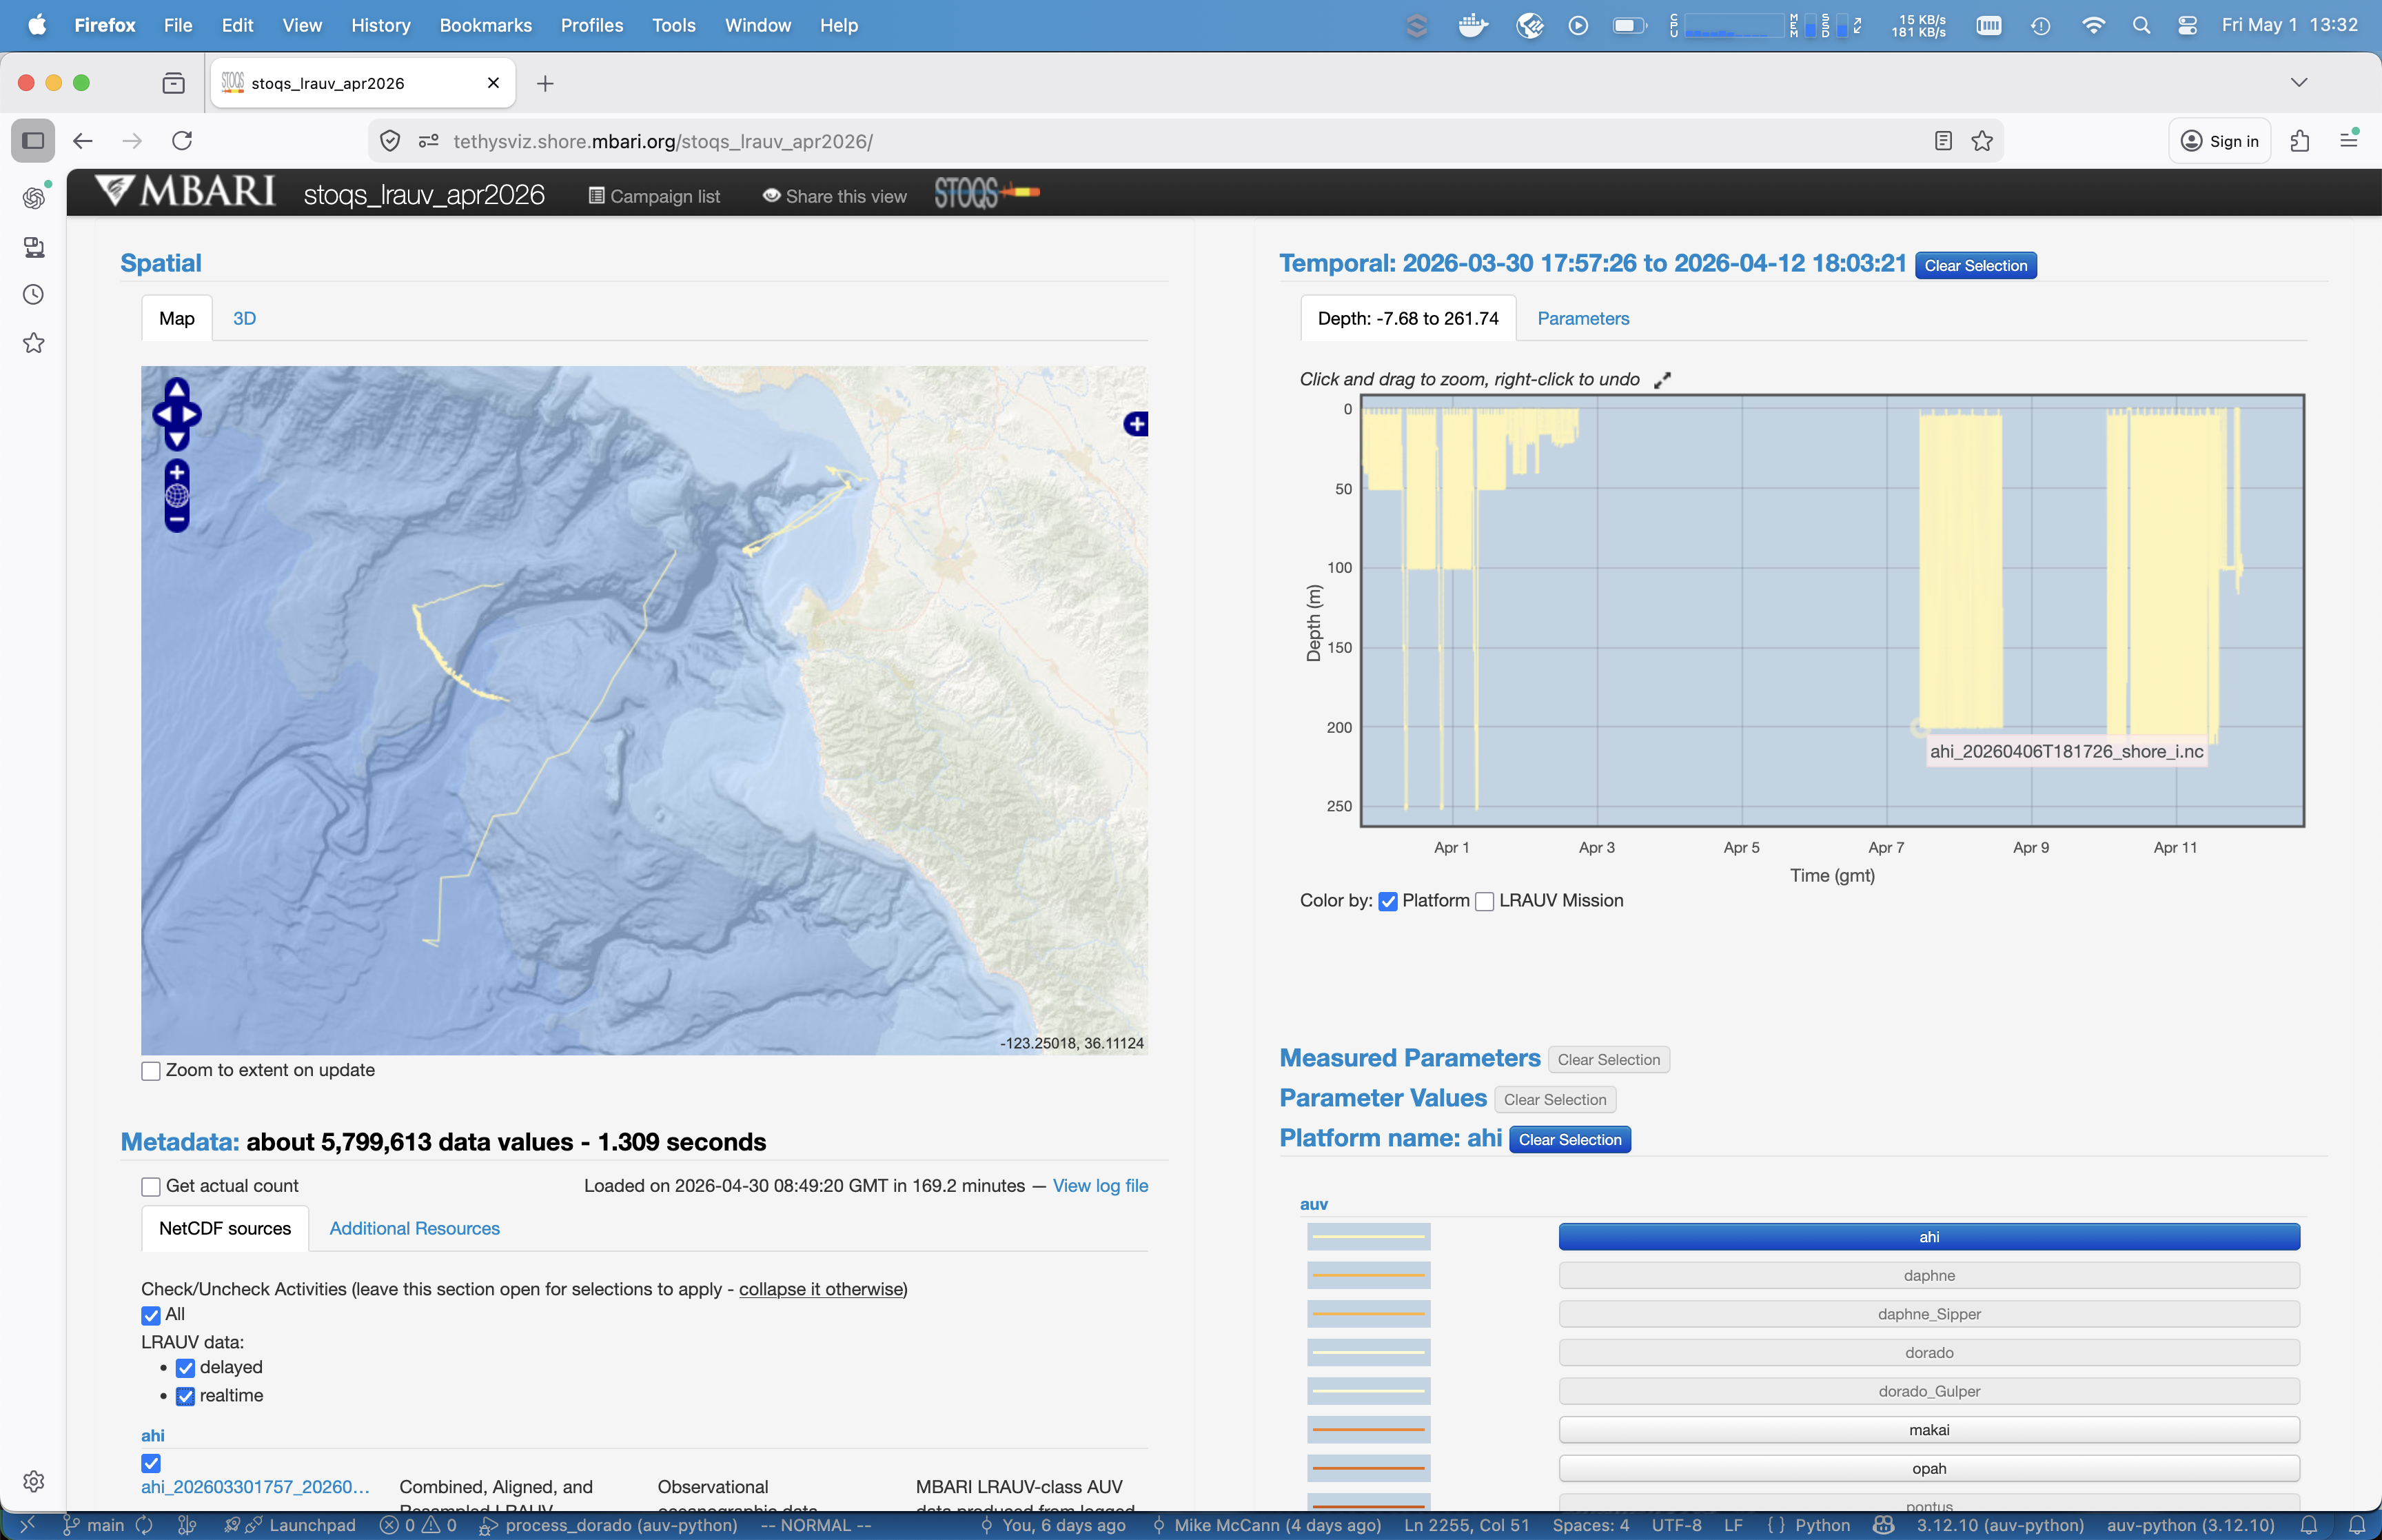Open the Bookmarks menu in the menu bar

tap(486, 25)
